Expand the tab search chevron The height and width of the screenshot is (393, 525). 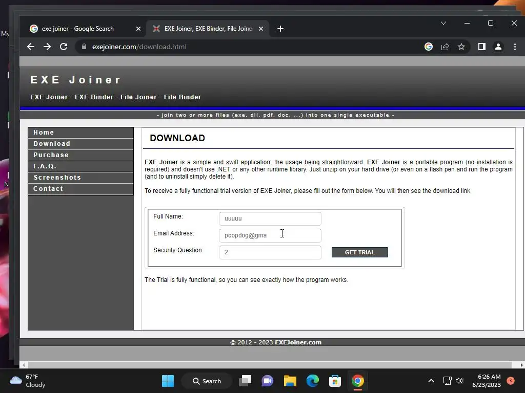point(443,23)
